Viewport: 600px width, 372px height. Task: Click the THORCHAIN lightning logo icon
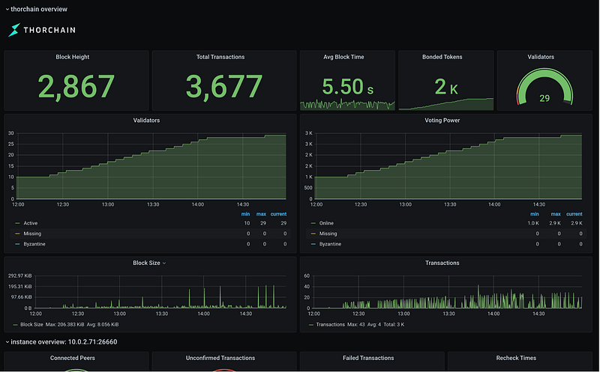point(14,30)
